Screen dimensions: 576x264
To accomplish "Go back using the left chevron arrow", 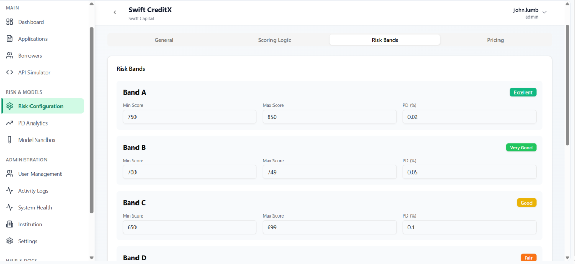I will click(x=115, y=13).
